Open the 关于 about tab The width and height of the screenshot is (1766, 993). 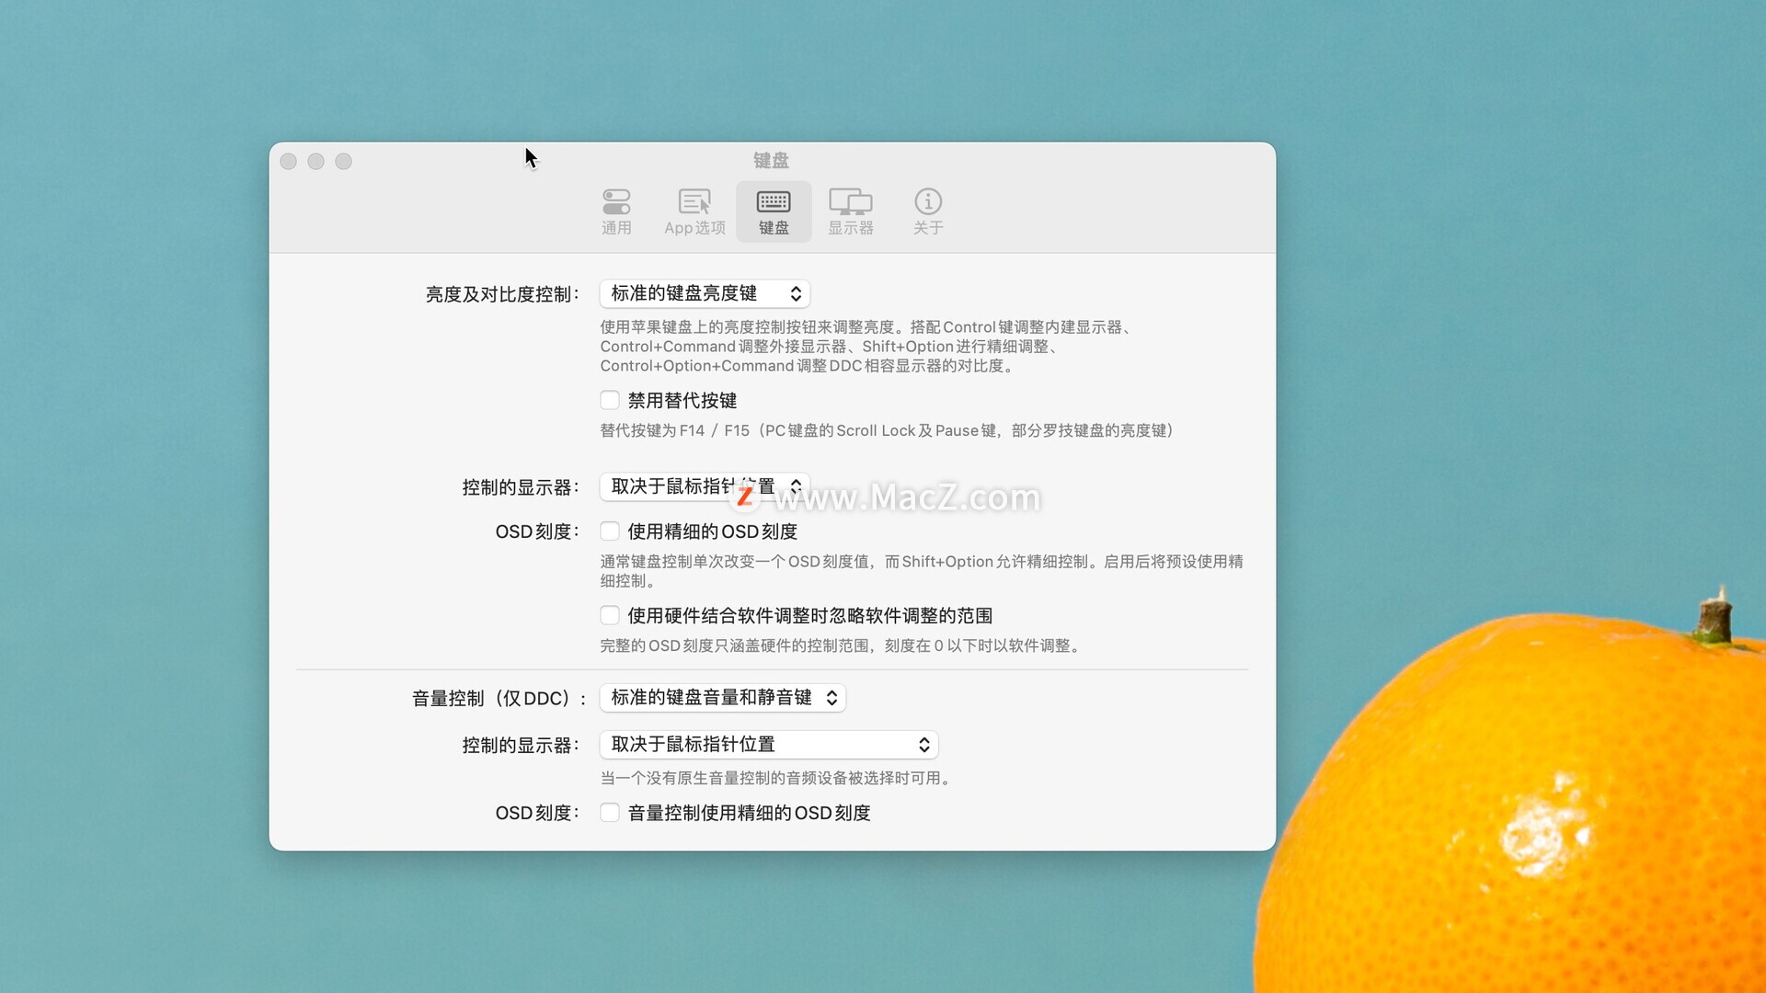tap(928, 212)
